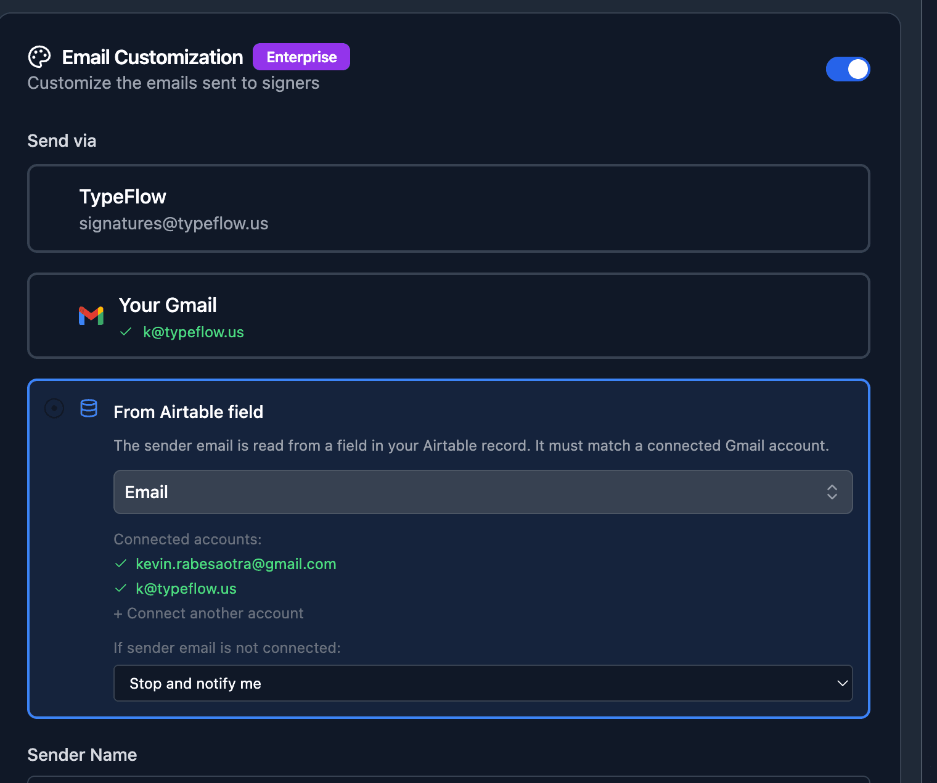Click k@typeflow.us under Your Gmail
Viewport: 937px width, 783px height.
[194, 332]
